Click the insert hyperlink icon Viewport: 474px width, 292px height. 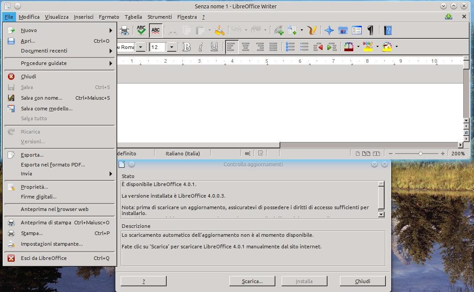pyautogui.click(x=278, y=30)
